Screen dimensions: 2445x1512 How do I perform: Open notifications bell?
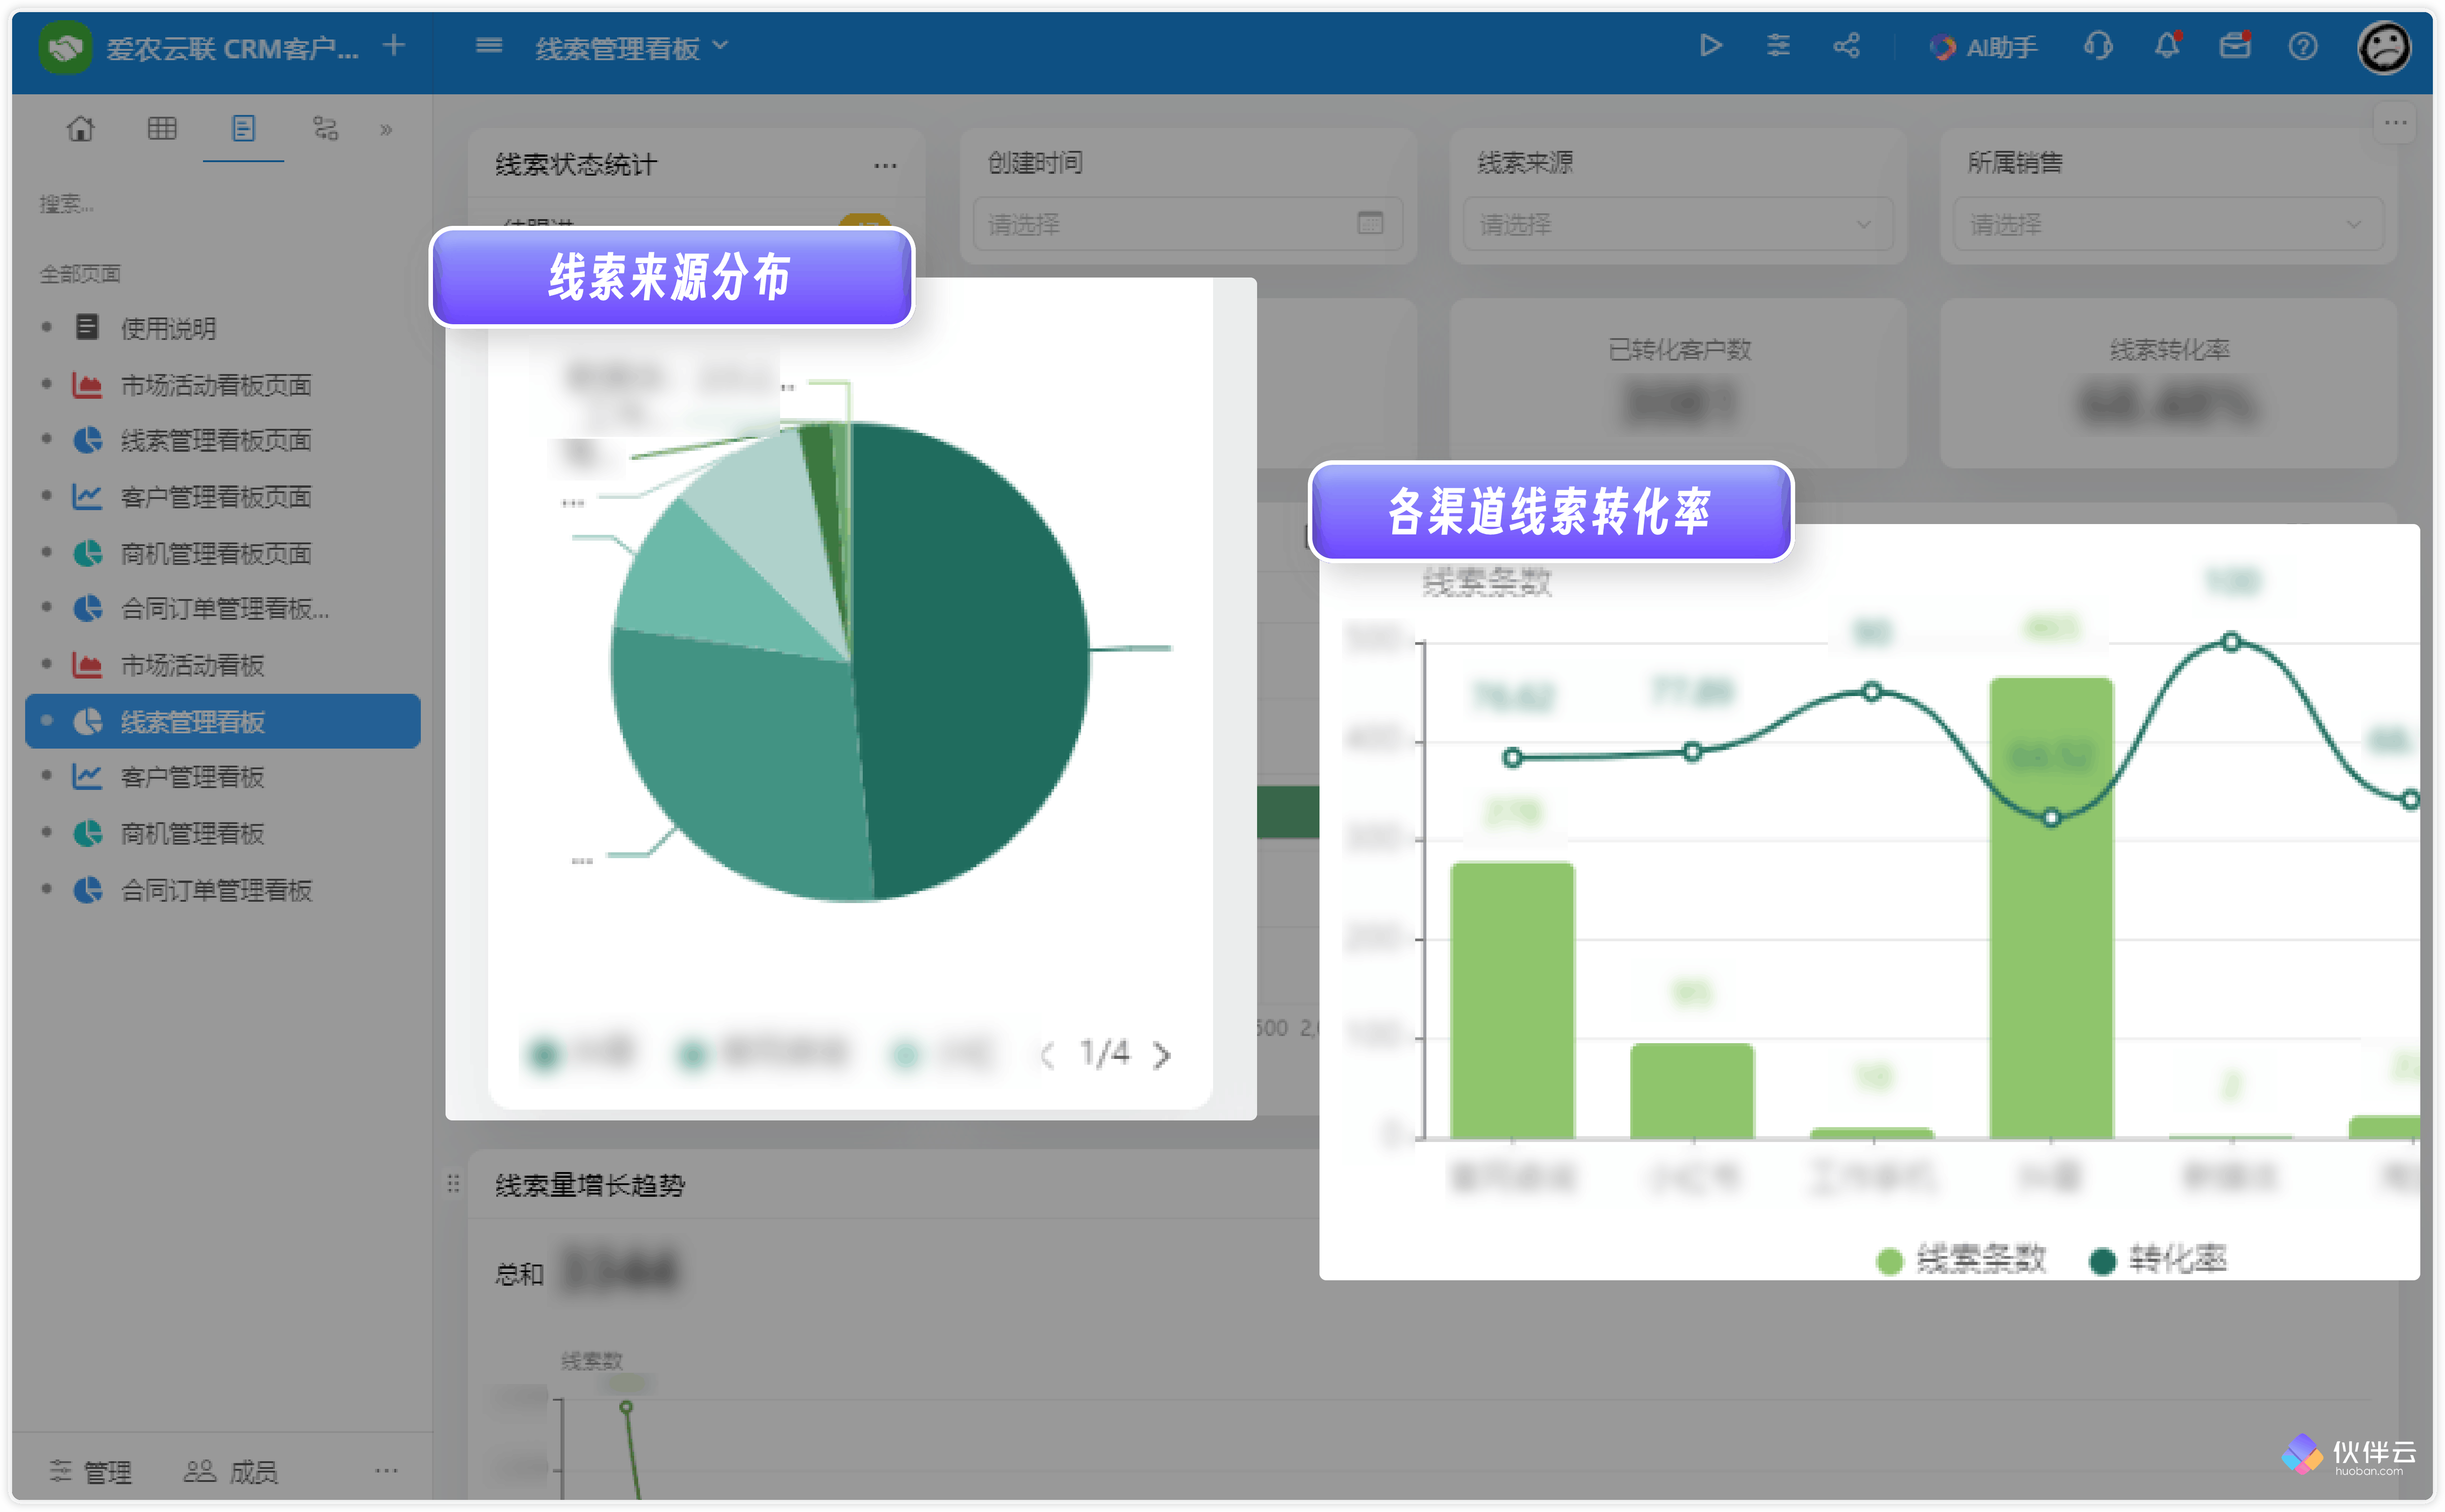coord(2167,46)
